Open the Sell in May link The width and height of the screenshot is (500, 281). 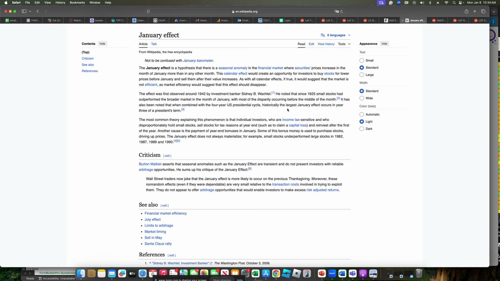pyautogui.click(x=153, y=238)
